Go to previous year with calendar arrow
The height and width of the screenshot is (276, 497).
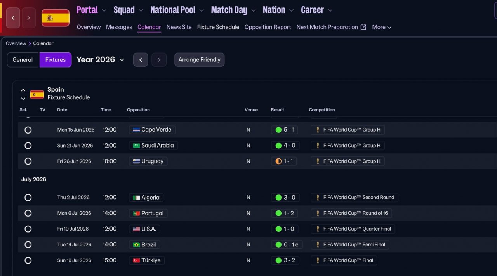[x=141, y=60]
